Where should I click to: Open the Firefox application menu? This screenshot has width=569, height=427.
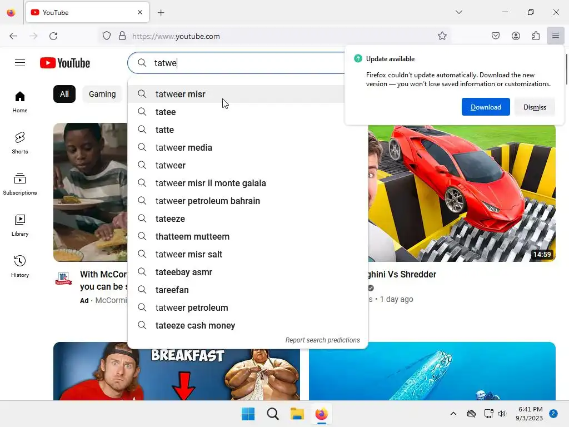pos(555,36)
